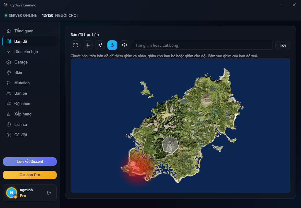Image resolution: width=301 pixels, height=208 pixels.
Task: Open Cài đặt settings
Action: tap(30, 135)
